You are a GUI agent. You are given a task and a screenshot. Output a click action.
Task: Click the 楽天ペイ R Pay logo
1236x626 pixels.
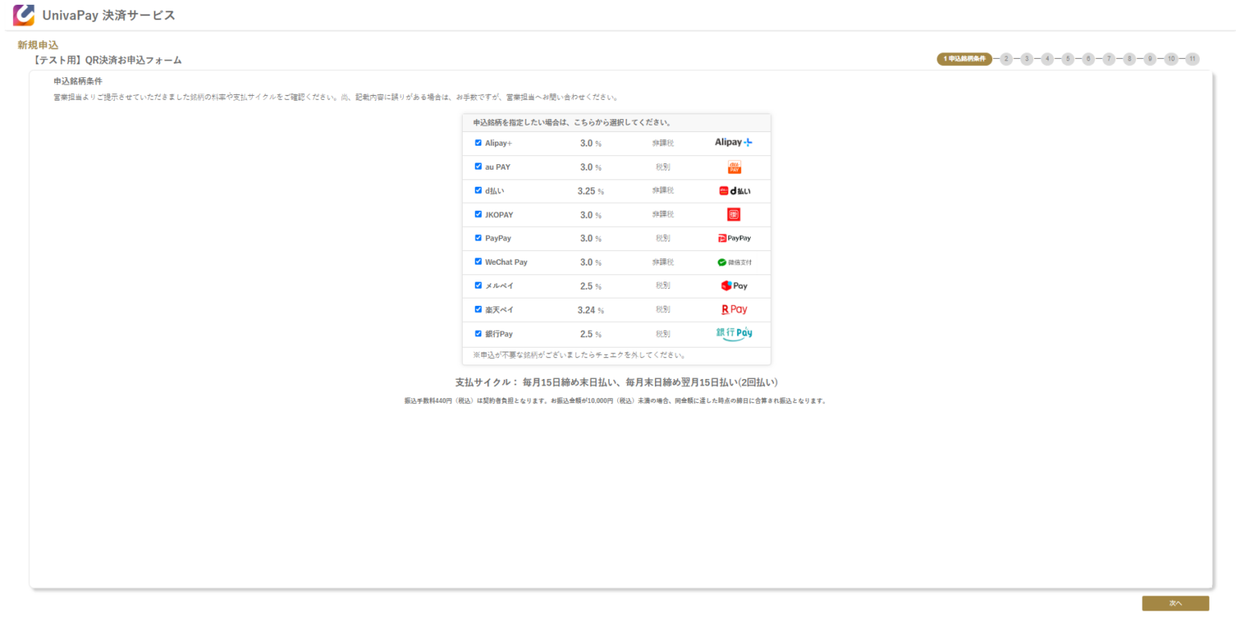(x=733, y=310)
